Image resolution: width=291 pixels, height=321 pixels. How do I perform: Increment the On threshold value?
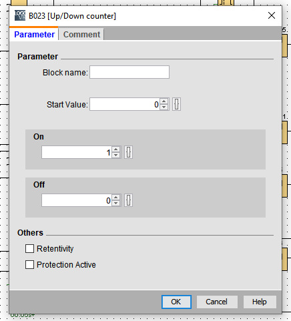tap(116, 149)
